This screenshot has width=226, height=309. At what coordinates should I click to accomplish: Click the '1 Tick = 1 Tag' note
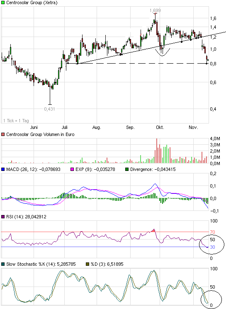click(16, 121)
